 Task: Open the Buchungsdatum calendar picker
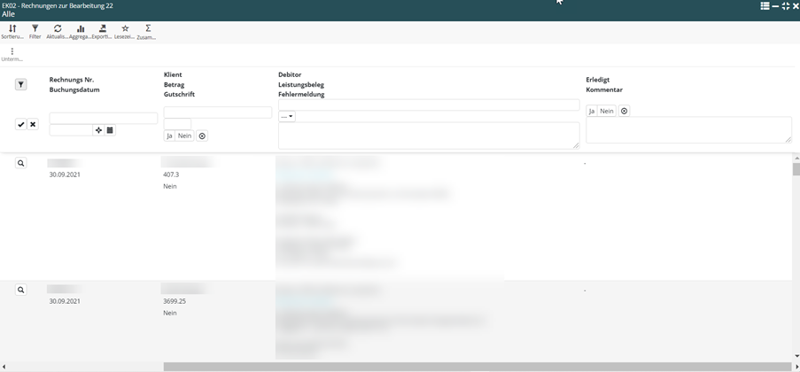pos(110,130)
